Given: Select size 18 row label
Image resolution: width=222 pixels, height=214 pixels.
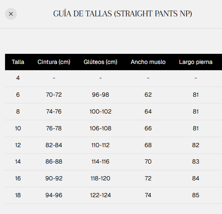Looking at the screenshot, I should pos(18,195).
